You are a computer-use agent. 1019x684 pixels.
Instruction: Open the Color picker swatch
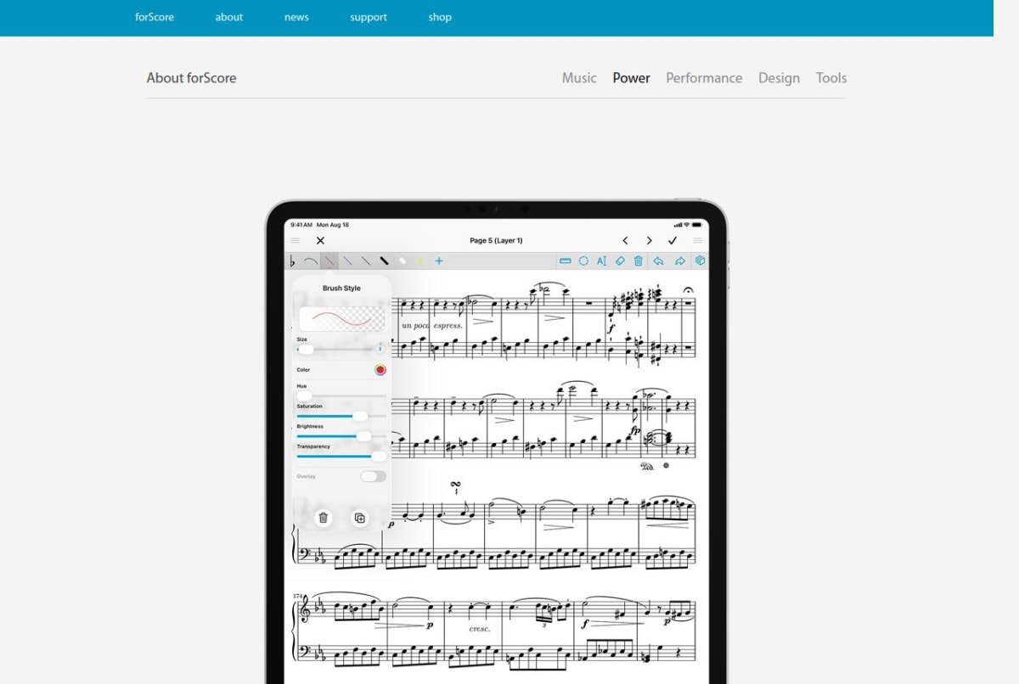pyautogui.click(x=380, y=370)
